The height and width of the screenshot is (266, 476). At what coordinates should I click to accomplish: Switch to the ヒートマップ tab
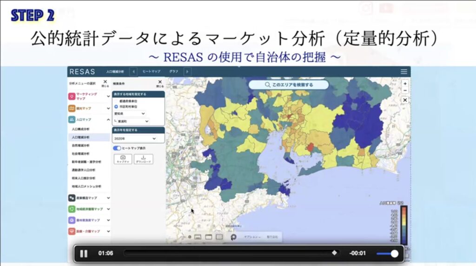point(152,71)
